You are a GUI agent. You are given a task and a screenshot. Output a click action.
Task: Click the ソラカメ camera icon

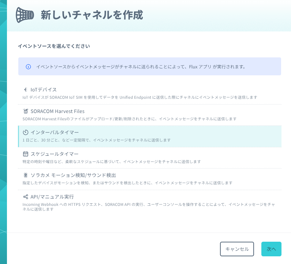[26, 175]
